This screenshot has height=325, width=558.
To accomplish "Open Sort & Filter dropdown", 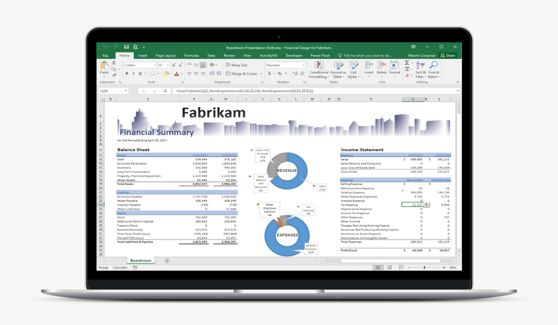I will (x=420, y=70).
